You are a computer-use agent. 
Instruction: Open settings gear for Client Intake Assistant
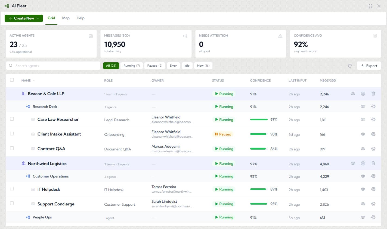(373, 134)
